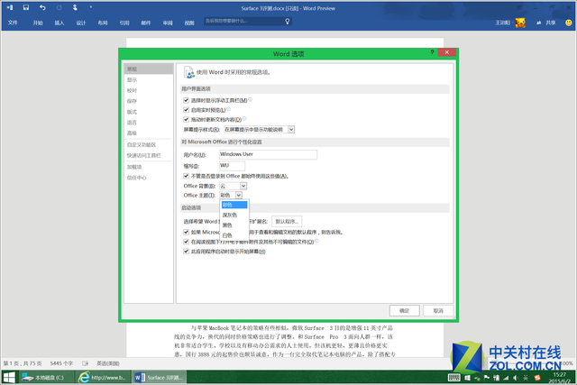Toggle open attachments in reading view checkbox

tap(187, 242)
